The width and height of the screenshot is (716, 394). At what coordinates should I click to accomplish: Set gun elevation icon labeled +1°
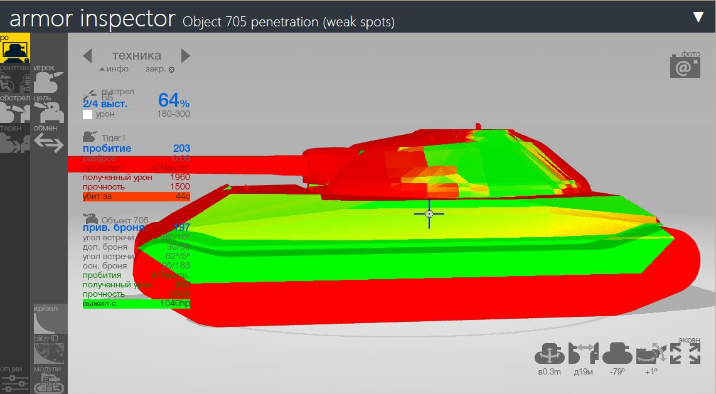651,354
